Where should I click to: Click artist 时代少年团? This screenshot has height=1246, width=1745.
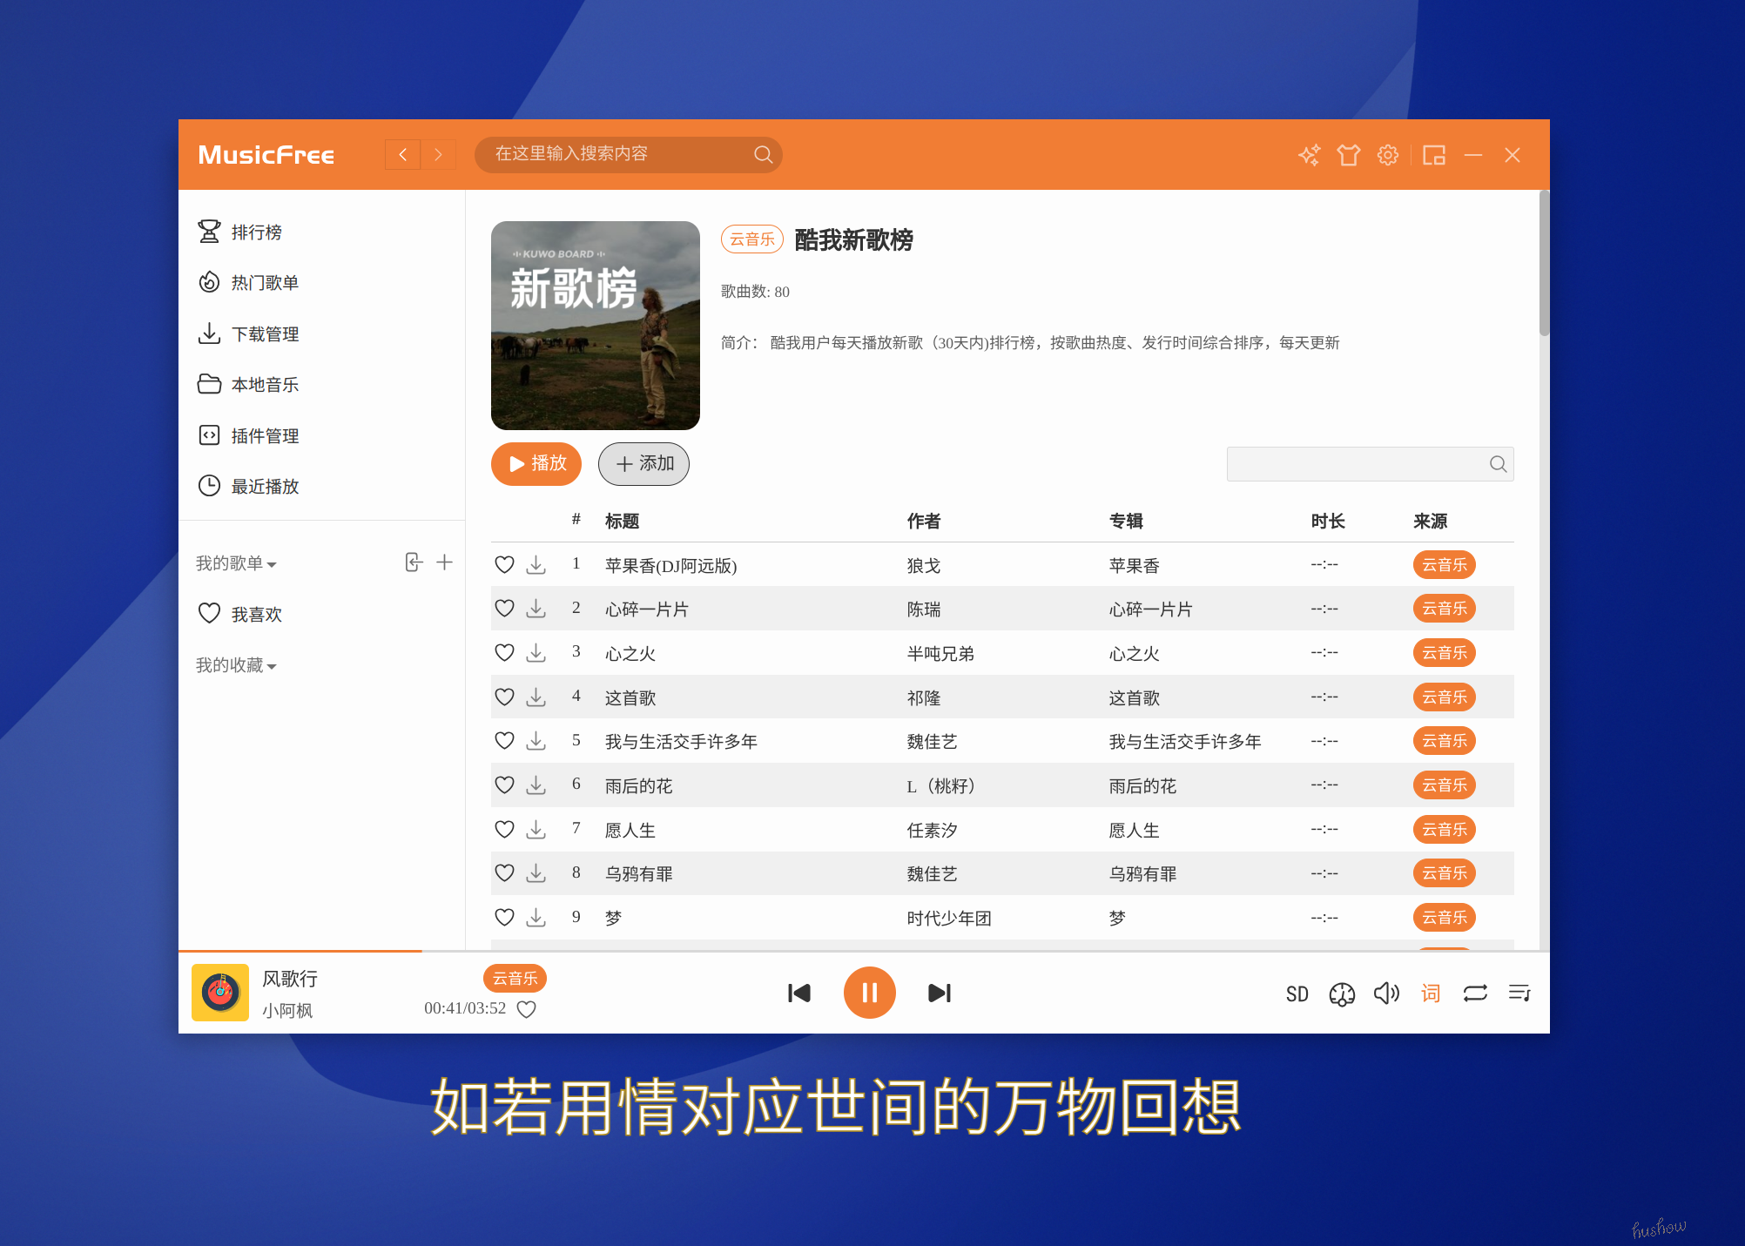coord(949,919)
